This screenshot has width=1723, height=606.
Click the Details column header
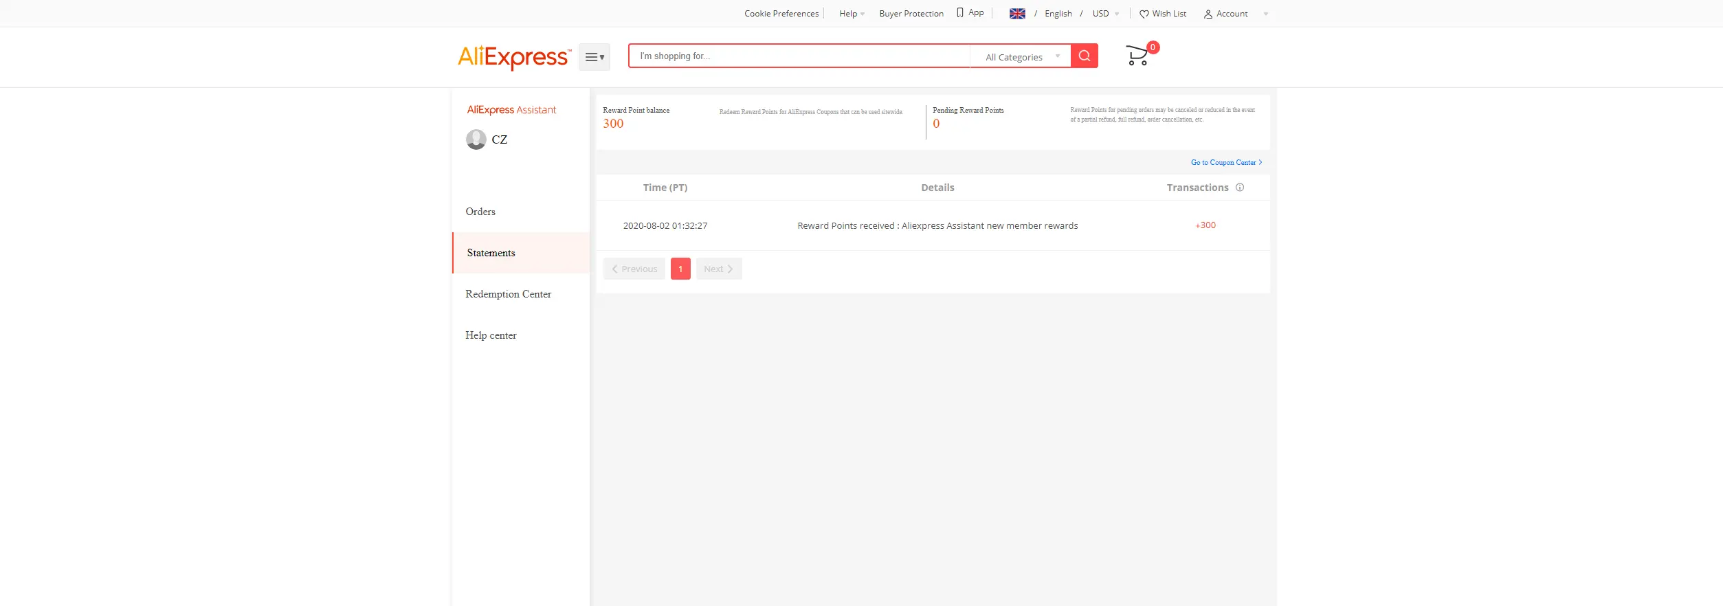(937, 188)
